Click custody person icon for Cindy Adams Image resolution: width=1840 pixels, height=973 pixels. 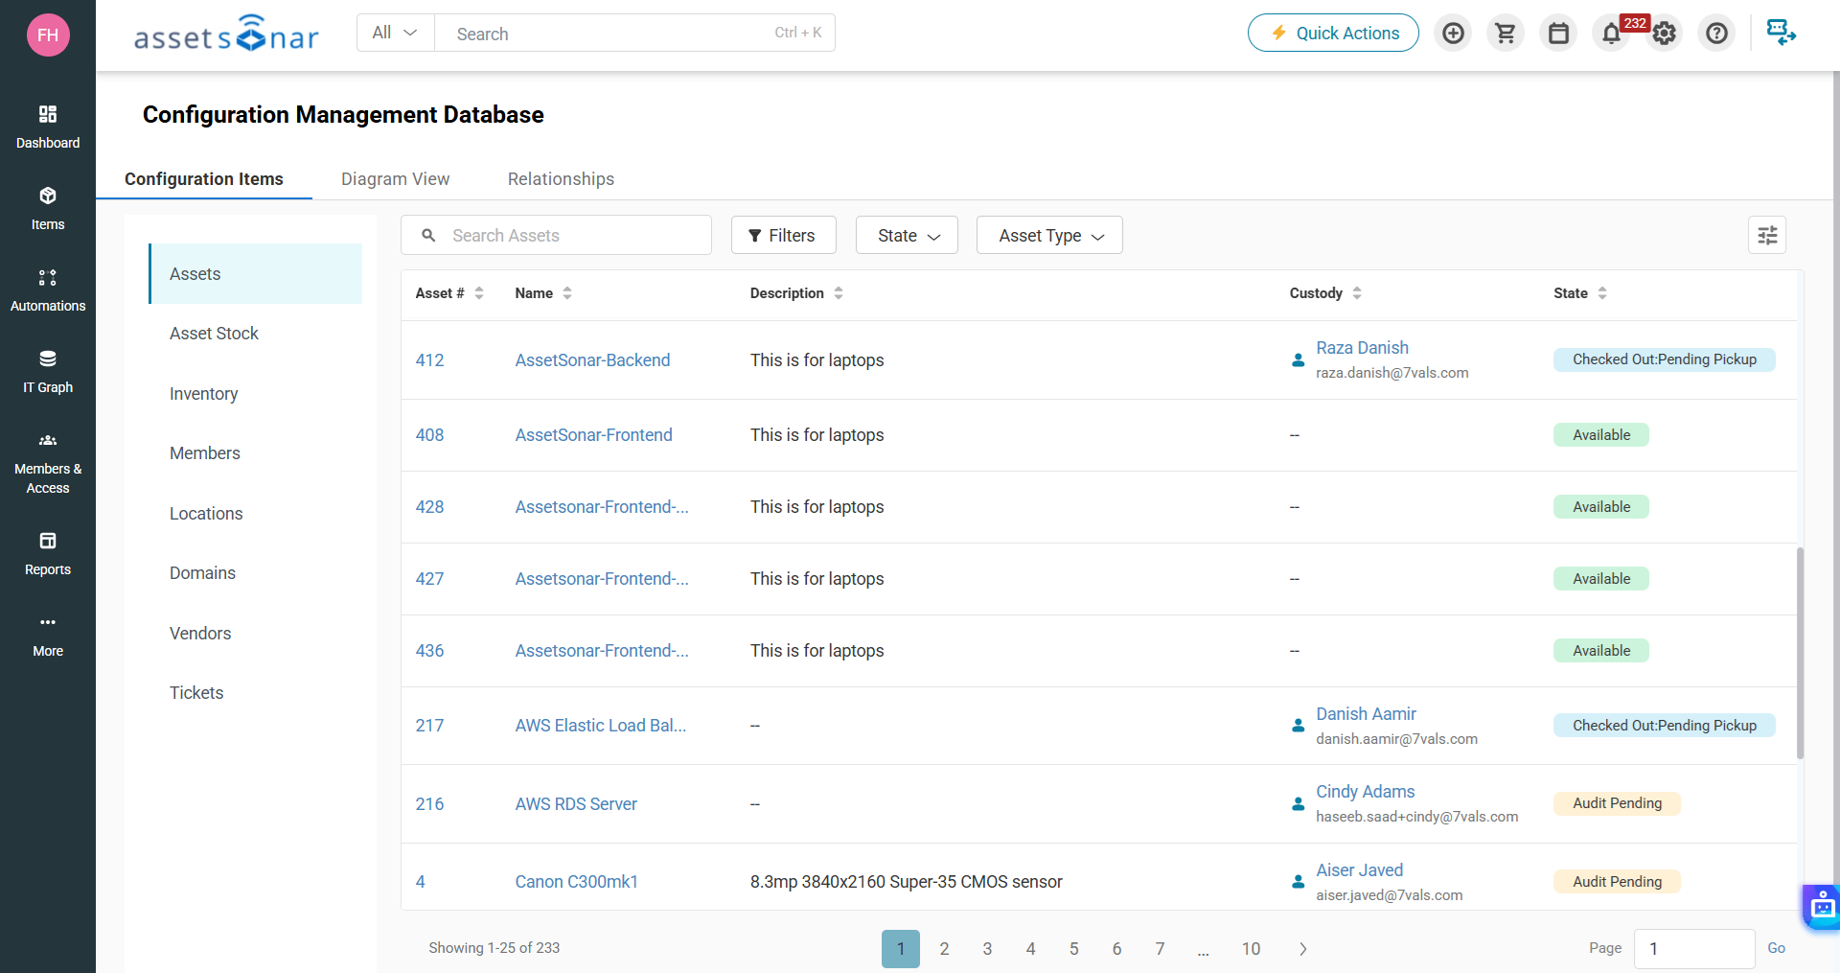(x=1298, y=804)
